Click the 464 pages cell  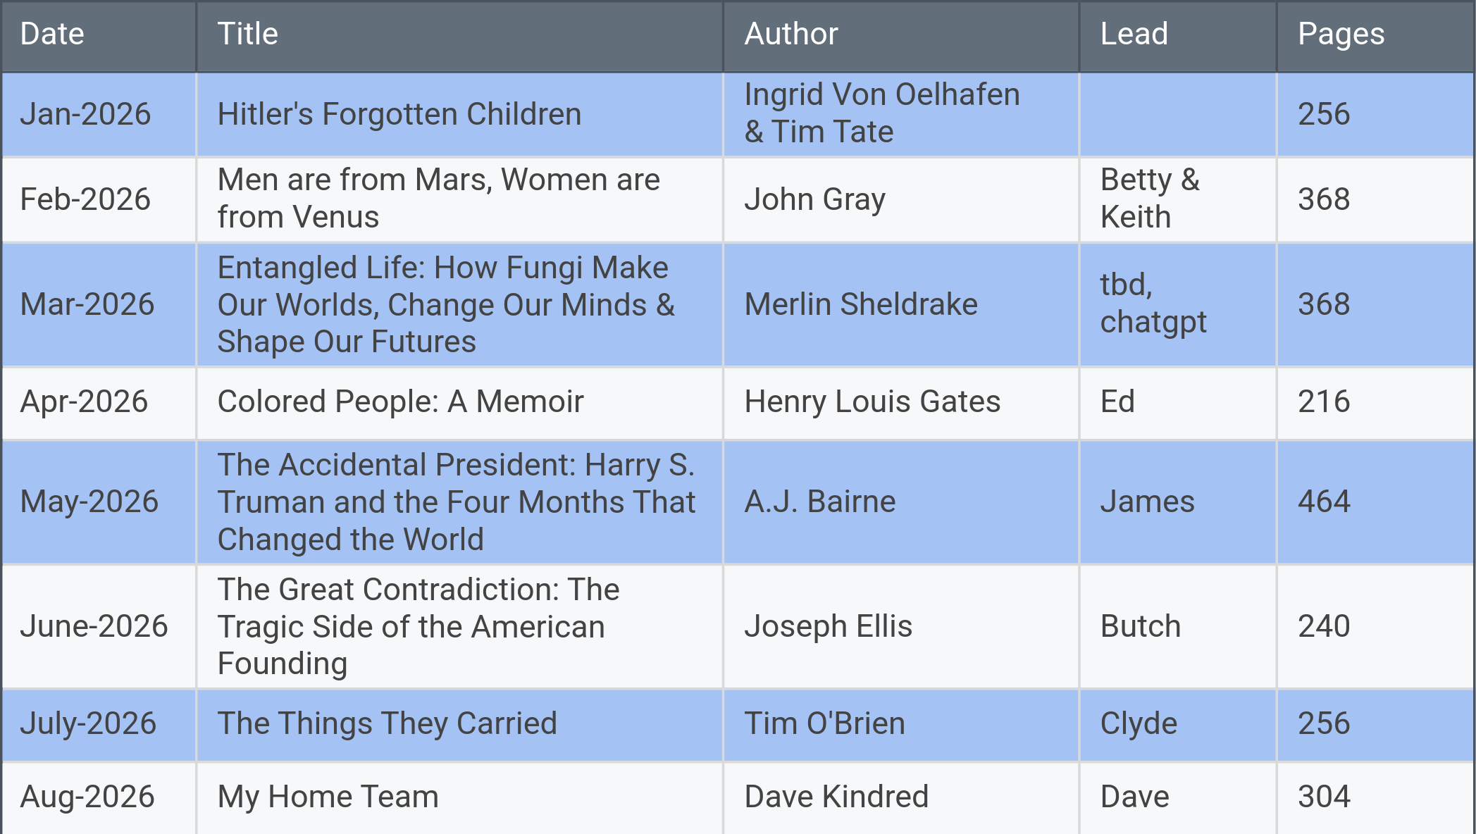click(1324, 502)
